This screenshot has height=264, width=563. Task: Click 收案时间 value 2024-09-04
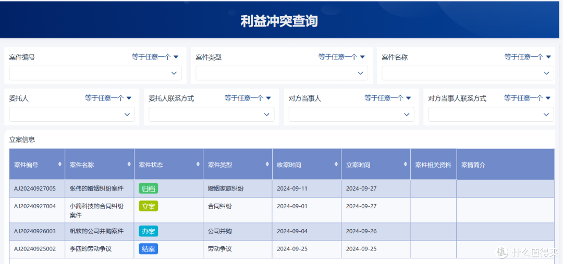pos(292,231)
